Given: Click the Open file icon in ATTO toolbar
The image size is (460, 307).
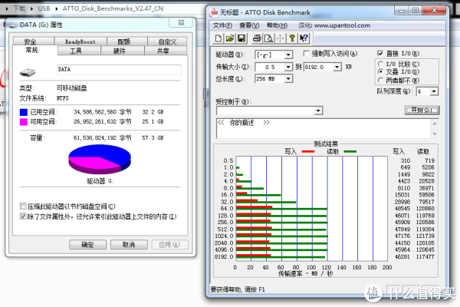Looking at the screenshot, I should (x=230, y=38).
